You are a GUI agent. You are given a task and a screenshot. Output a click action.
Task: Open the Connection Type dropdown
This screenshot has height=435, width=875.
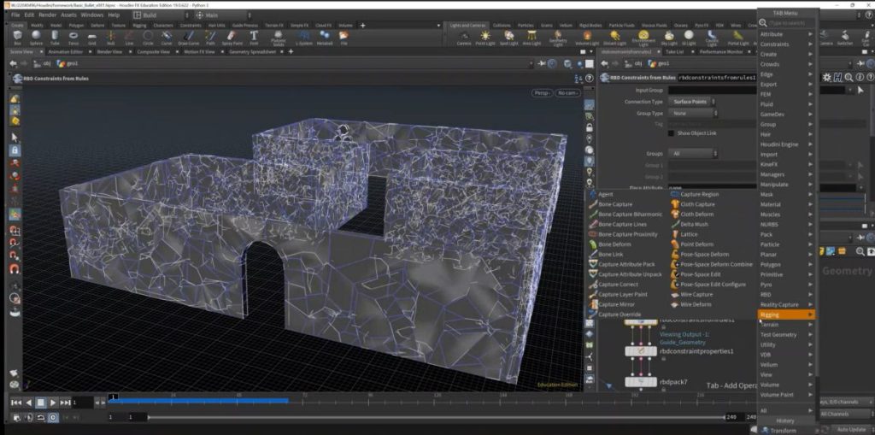click(693, 102)
